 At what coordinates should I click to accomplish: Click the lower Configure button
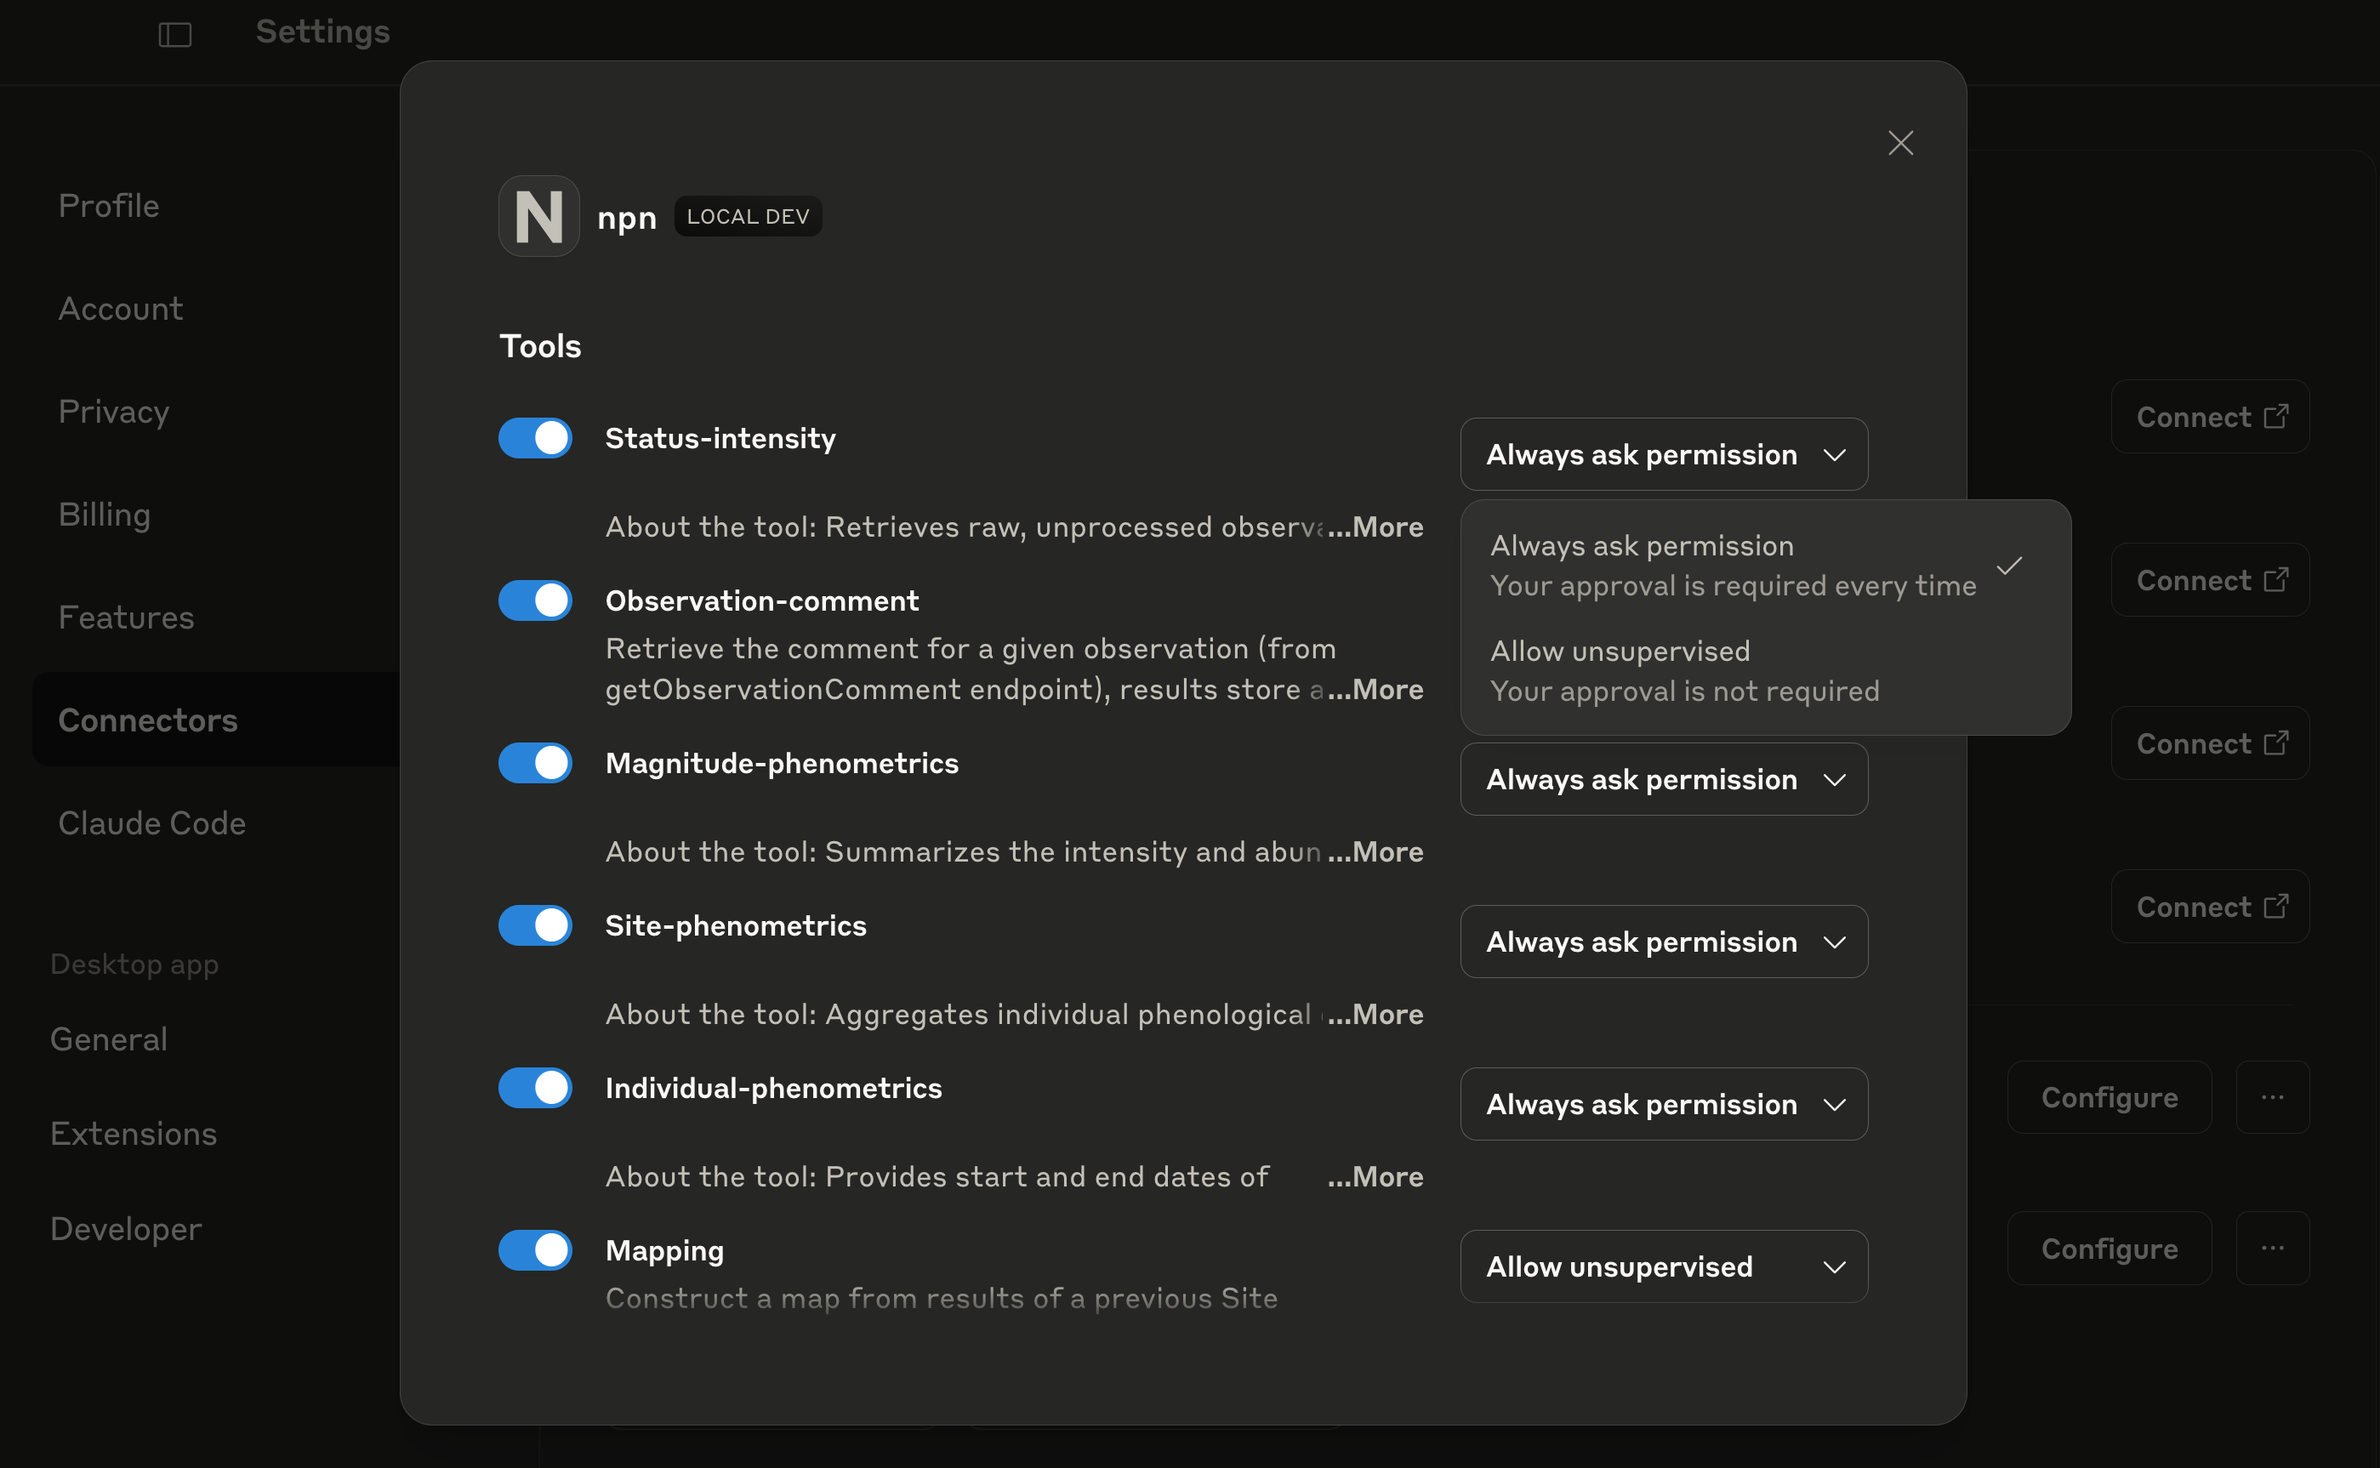pos(2110,1249)
